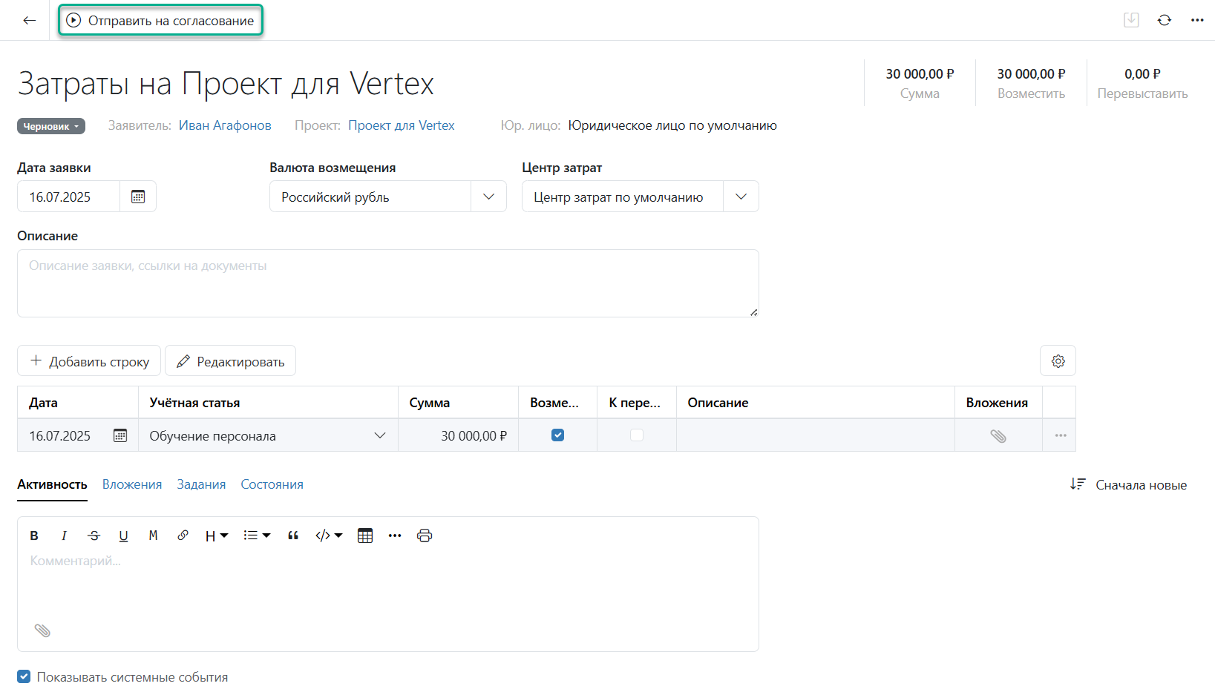
Task: Open Проект для Vertex project link
Action: click(x=402, y=125)
